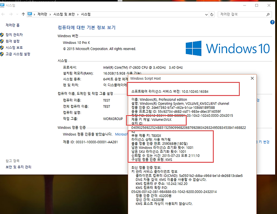Image resolution: width=277 pixels, height=214 pixels.
Task: Click '부분 제품 키: T83GX' line
Action: 146,136
